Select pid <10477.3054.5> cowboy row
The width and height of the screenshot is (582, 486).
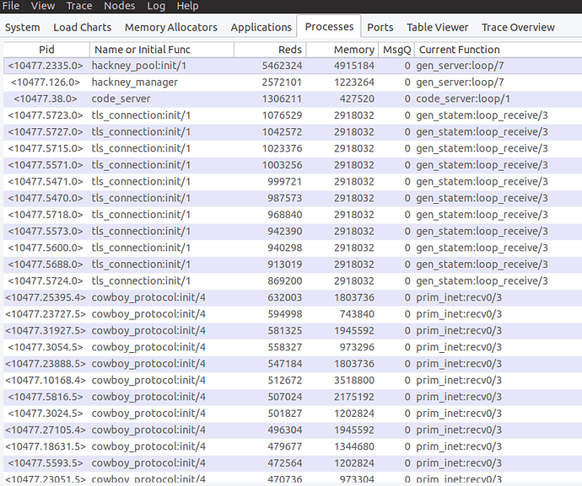coord(293,347)
